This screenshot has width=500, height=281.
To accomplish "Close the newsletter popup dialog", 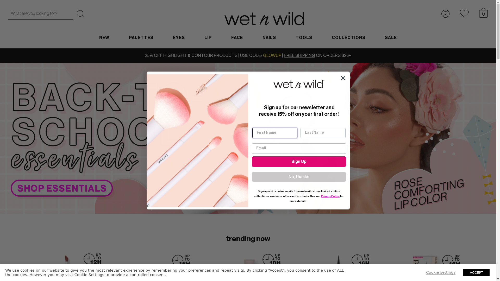I will (343, 78).
